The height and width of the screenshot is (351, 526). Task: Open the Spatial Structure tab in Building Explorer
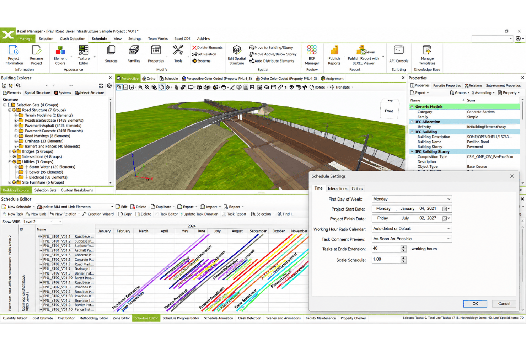(37, 93)
